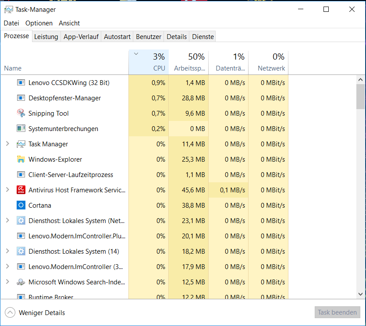Click the Diensthost Lokales System (14) gear icon

[x=21, y=252]
